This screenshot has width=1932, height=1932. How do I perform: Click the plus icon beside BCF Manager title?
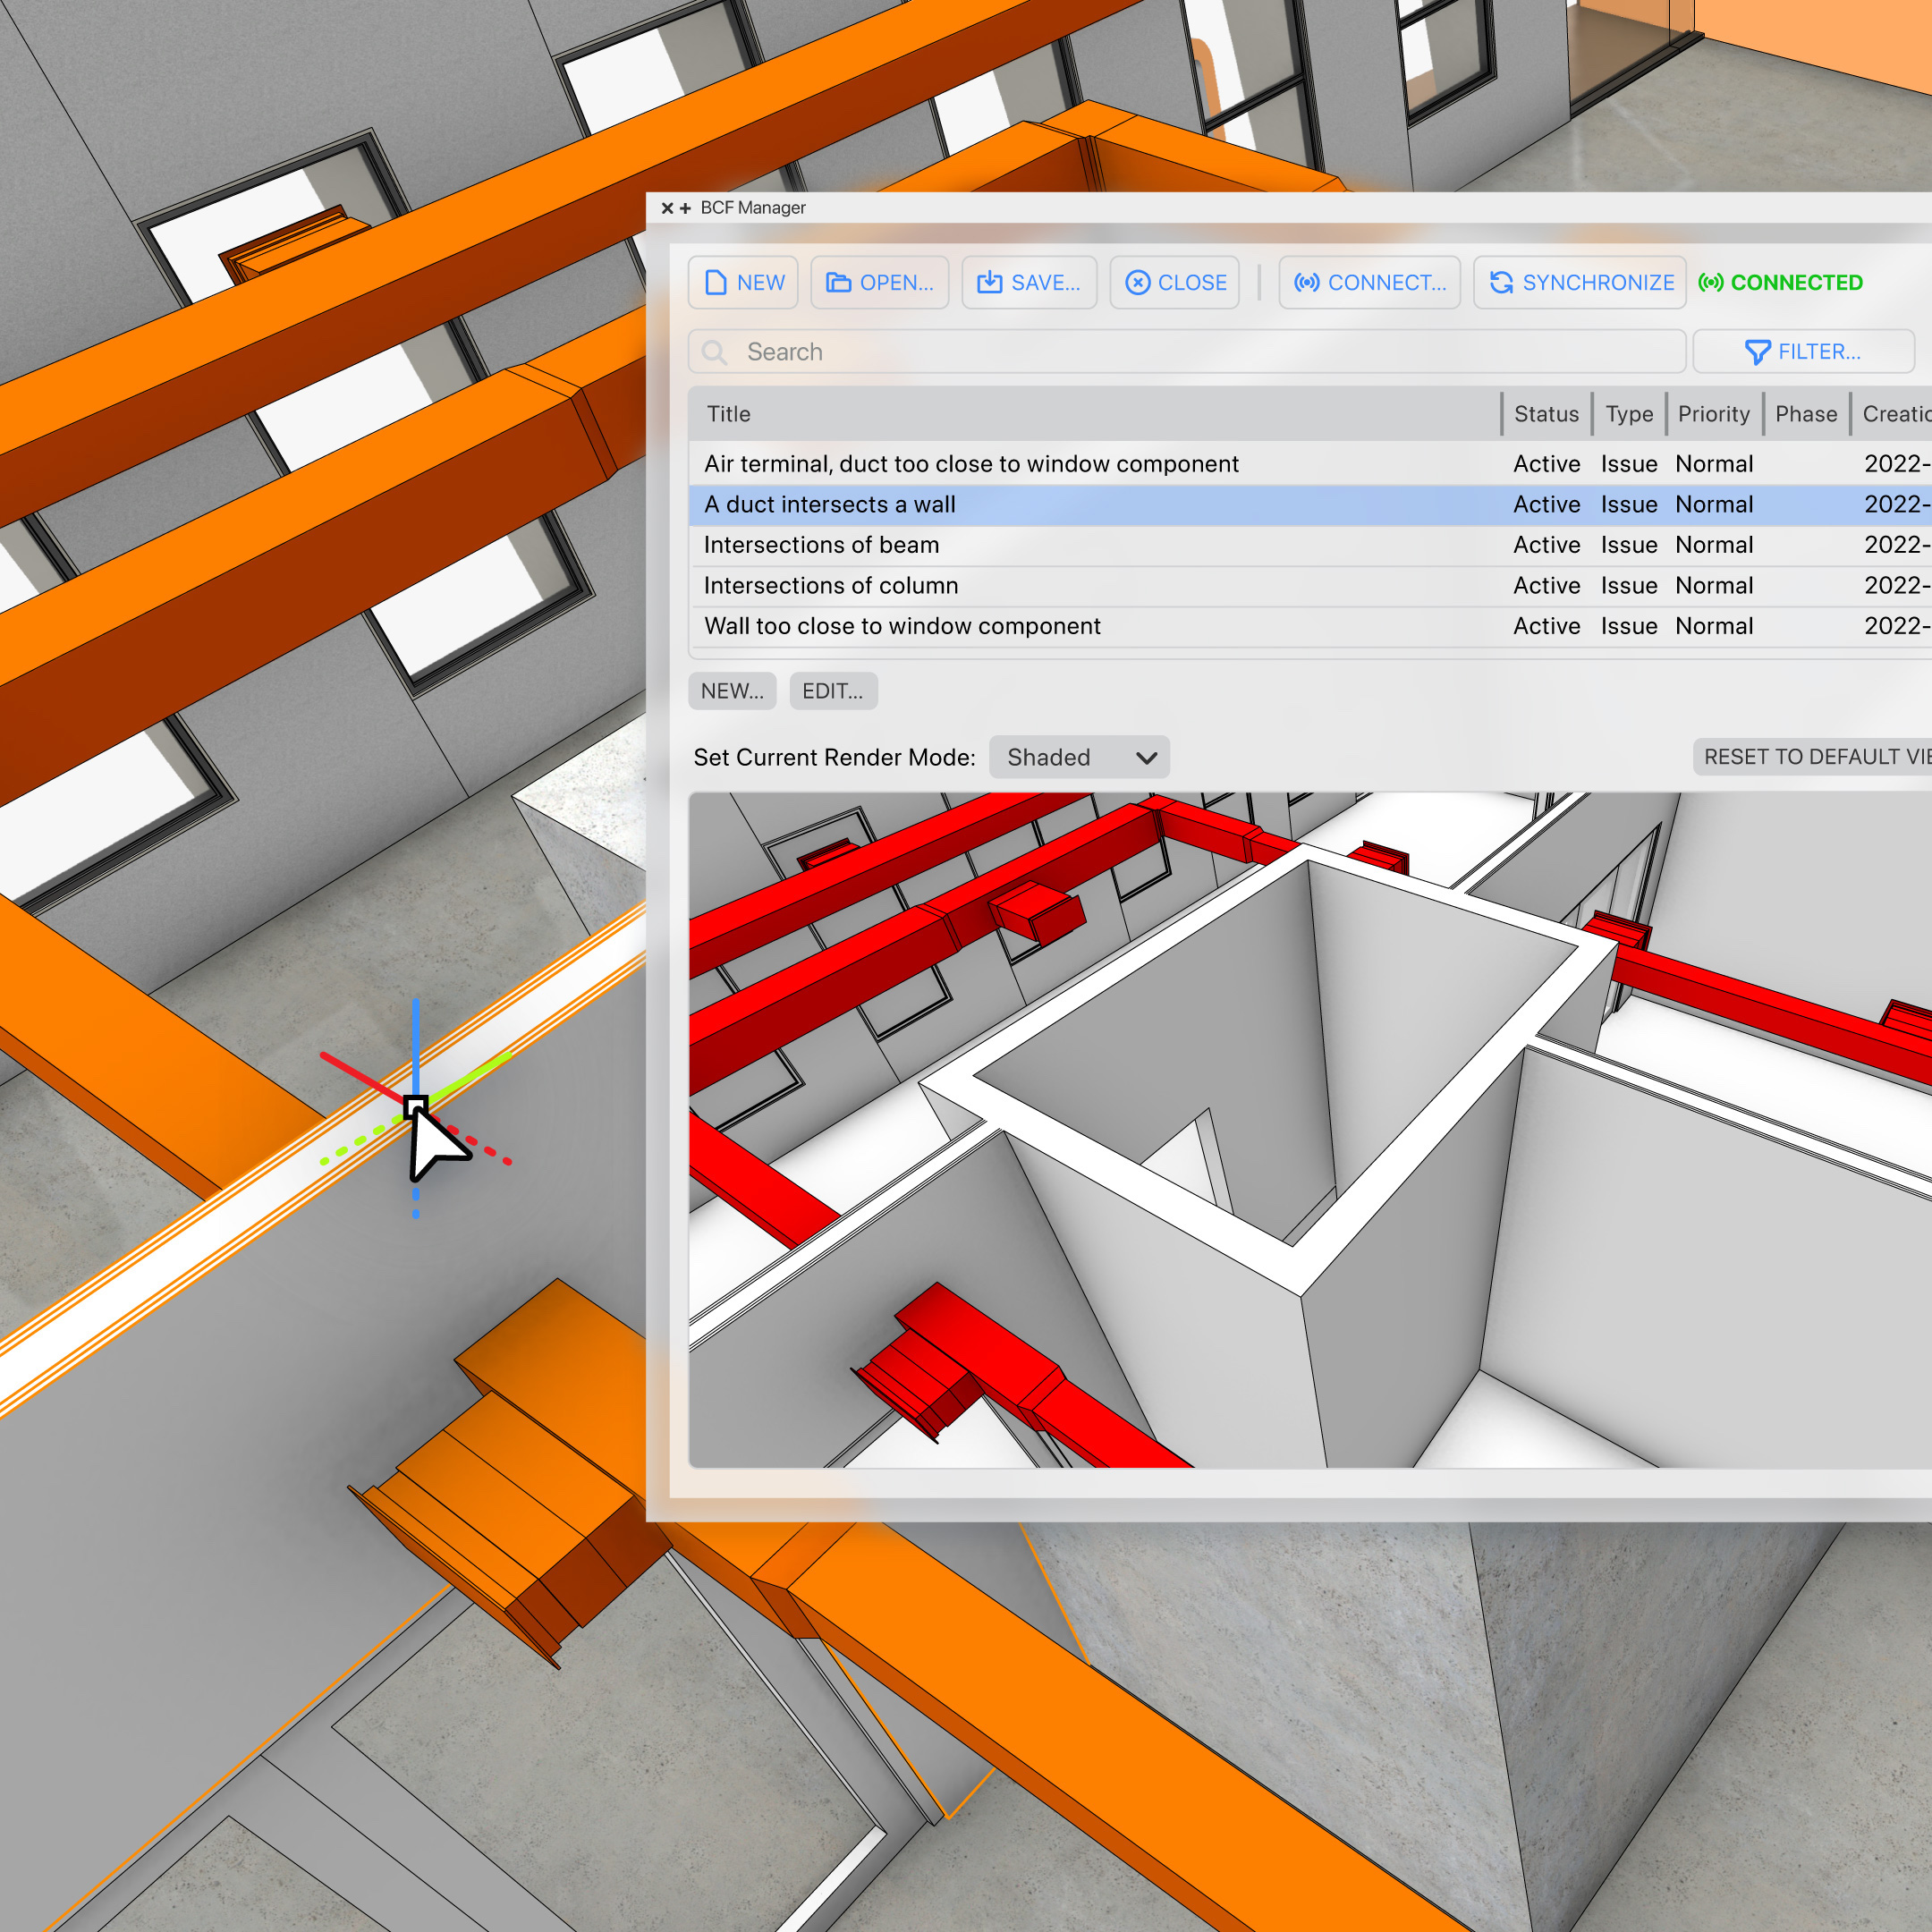685,208
